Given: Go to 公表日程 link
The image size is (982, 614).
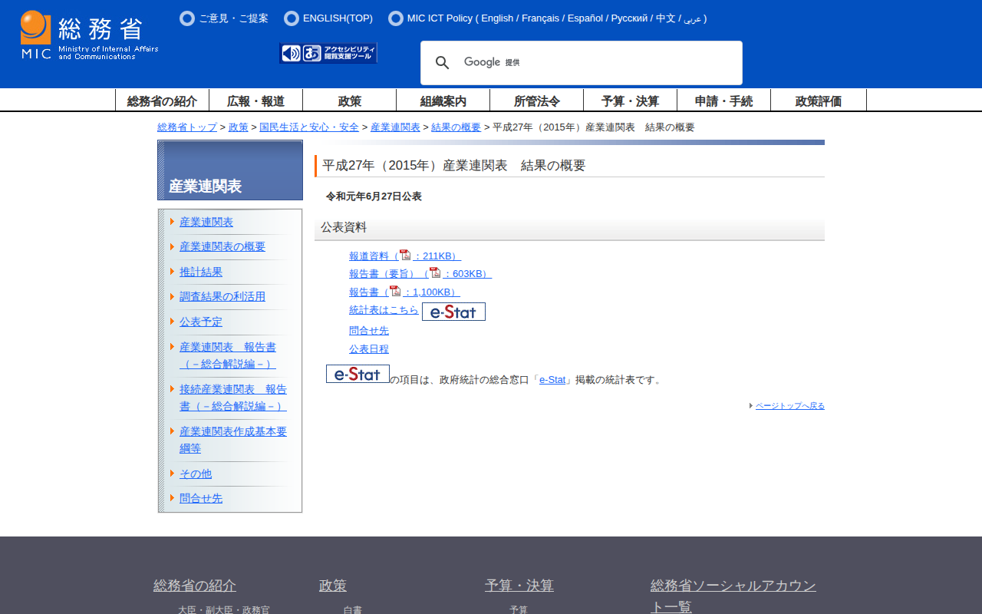Looking at the screenshot, I should (369, 348).
